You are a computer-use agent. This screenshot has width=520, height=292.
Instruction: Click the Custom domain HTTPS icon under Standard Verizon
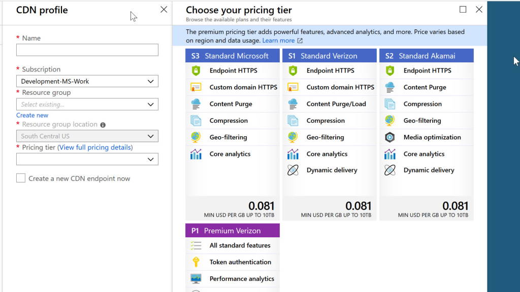pyautogui.click(x=293, y=87)
